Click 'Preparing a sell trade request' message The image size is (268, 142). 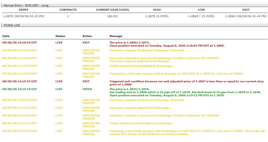click(176, 74)
